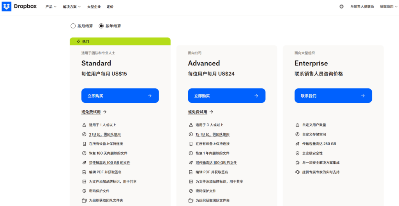This screenshot has height=206, width=399.
Task: Click puzzle icon beside 与一流安全解决方案集成
Action: coord(297,162)
